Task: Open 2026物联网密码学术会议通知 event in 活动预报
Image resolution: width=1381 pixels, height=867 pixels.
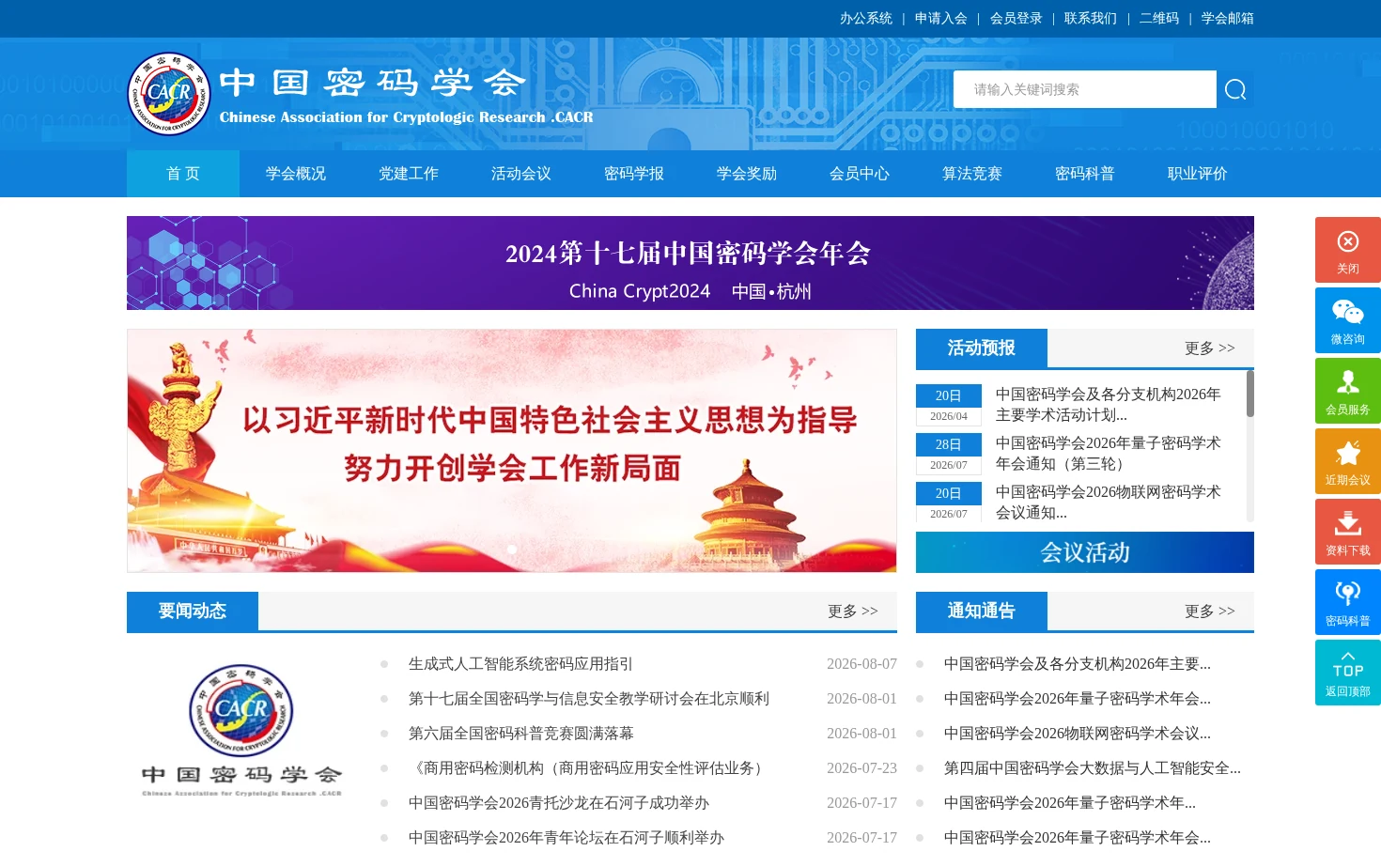Action: pos(1109,503)
